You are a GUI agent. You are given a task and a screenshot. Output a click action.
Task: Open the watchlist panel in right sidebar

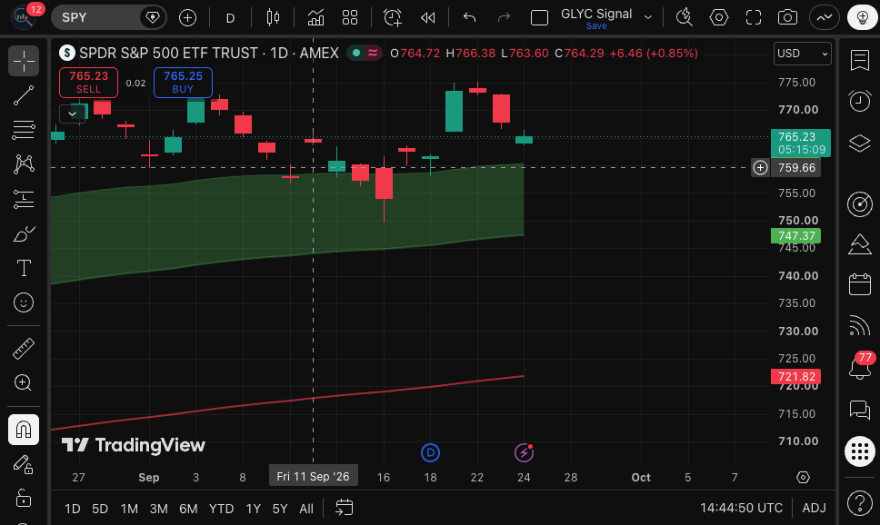tap(860, 60)
